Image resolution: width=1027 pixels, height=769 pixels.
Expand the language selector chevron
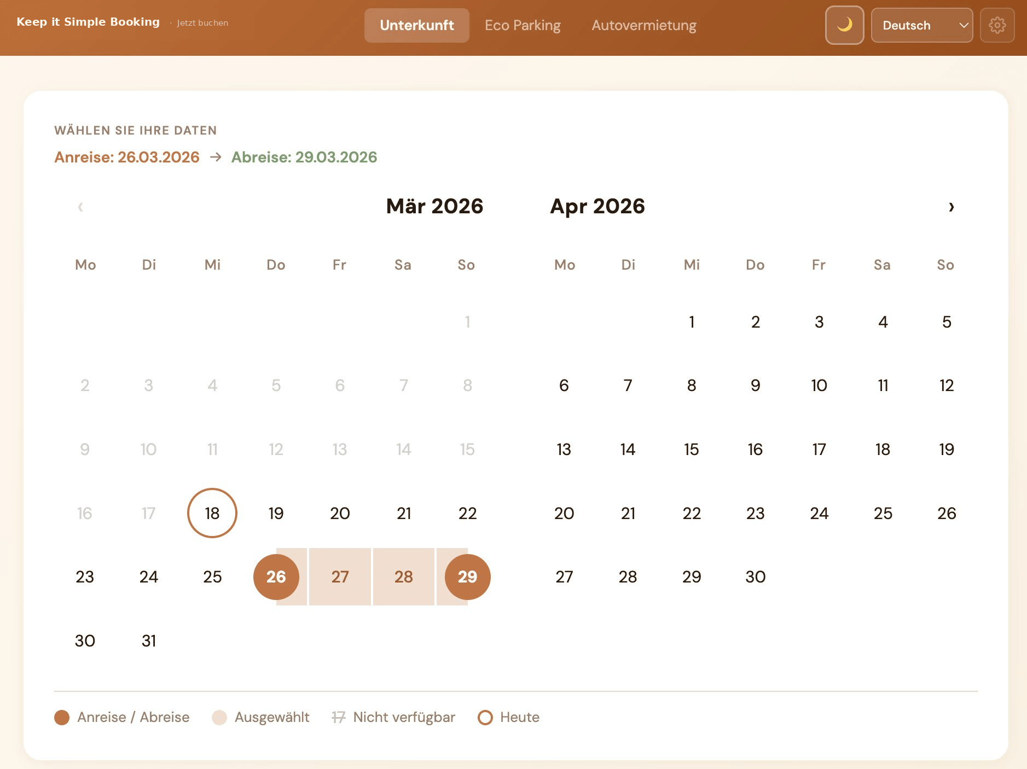coord(964,25)
